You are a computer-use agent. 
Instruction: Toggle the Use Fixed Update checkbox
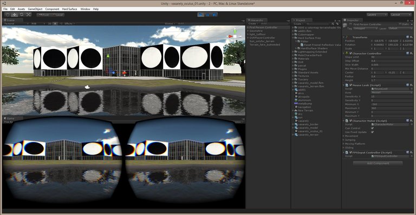point(373,132)
